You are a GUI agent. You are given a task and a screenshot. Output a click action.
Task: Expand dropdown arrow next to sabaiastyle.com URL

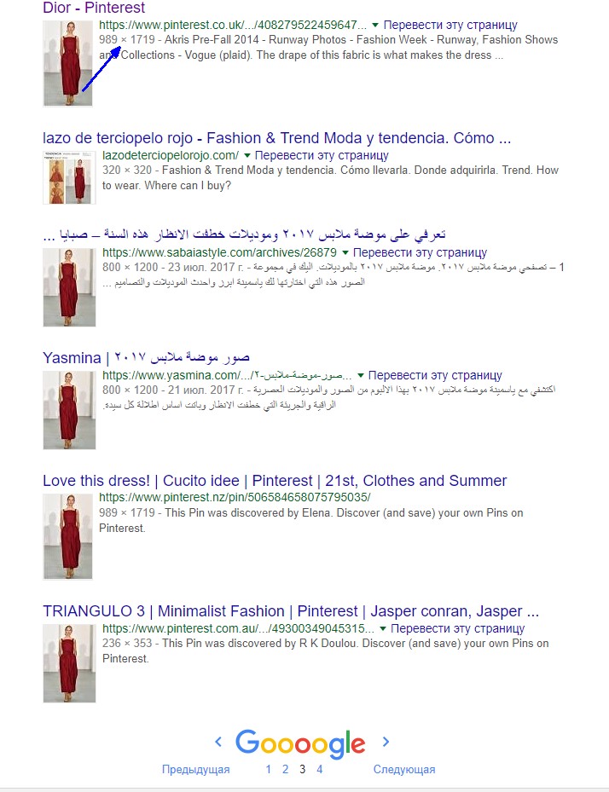(345, 252)
